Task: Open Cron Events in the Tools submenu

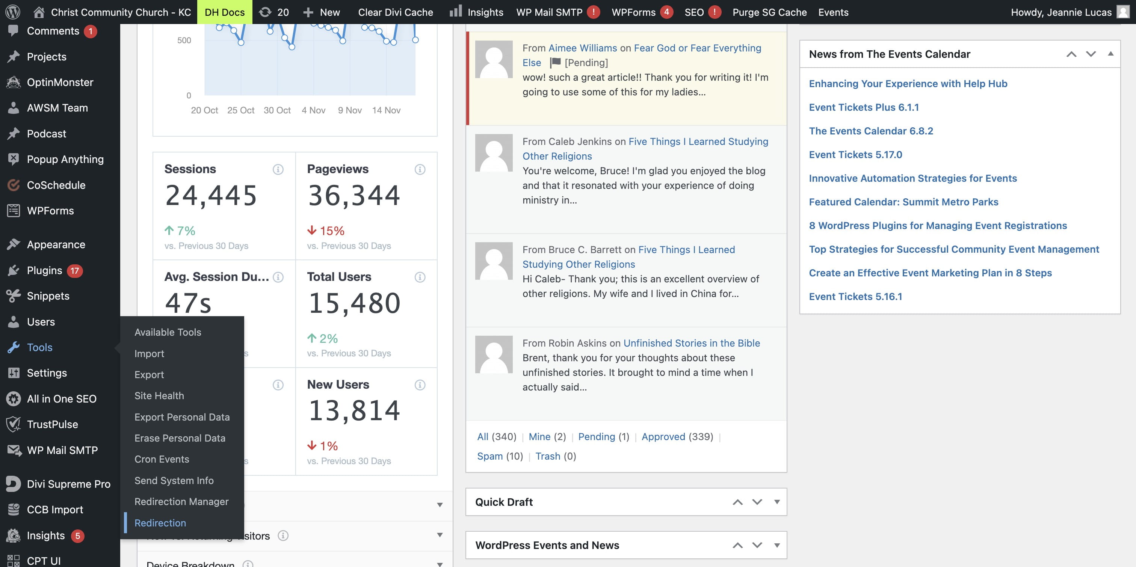Action: 162,459
